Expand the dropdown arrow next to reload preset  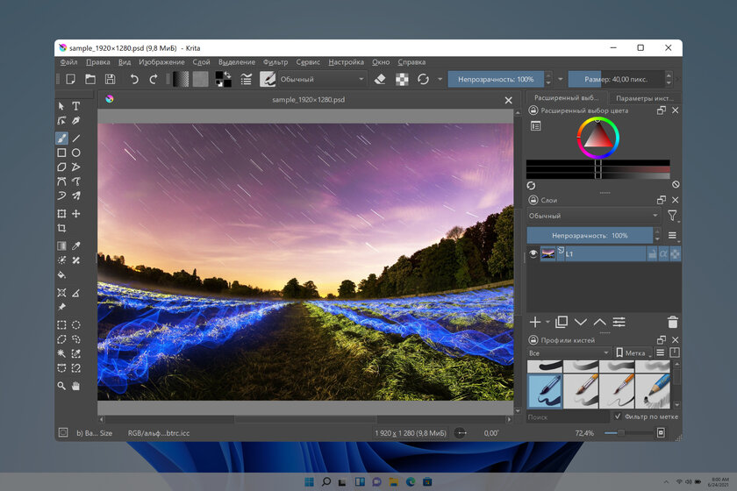[x=440, y=80]
